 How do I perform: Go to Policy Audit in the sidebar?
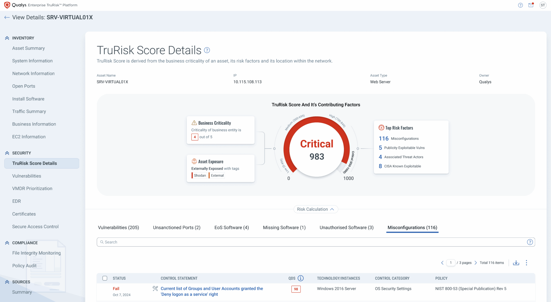(x=24, y=265)
